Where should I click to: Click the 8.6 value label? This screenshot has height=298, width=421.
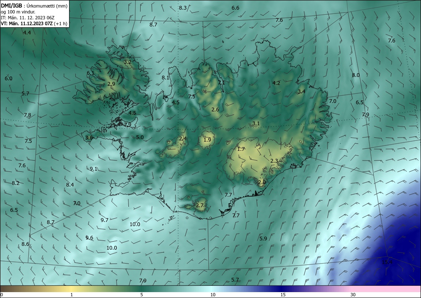tap(25, 244)
